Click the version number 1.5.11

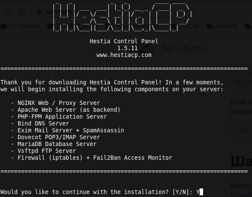point(127,48)
